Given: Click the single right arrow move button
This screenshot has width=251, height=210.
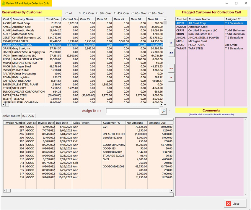Looking at the screenshot, I should [171, 43].
